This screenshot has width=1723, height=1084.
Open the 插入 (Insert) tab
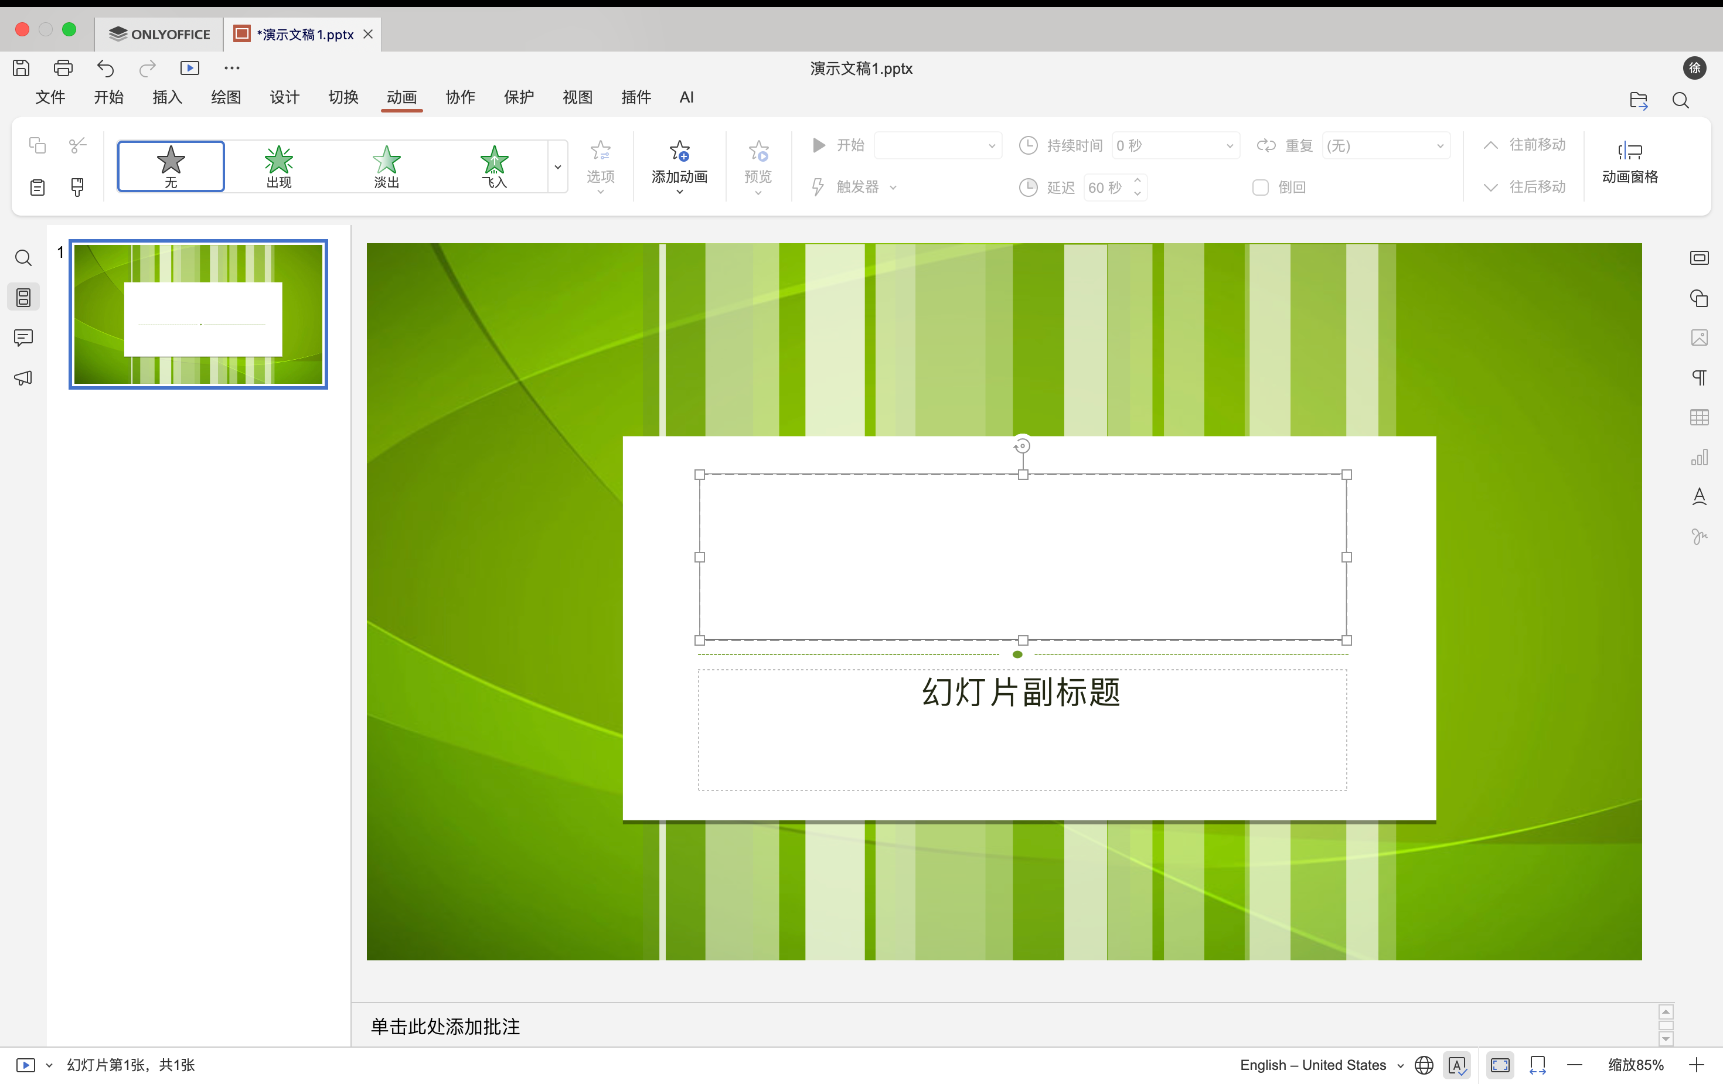166,97
